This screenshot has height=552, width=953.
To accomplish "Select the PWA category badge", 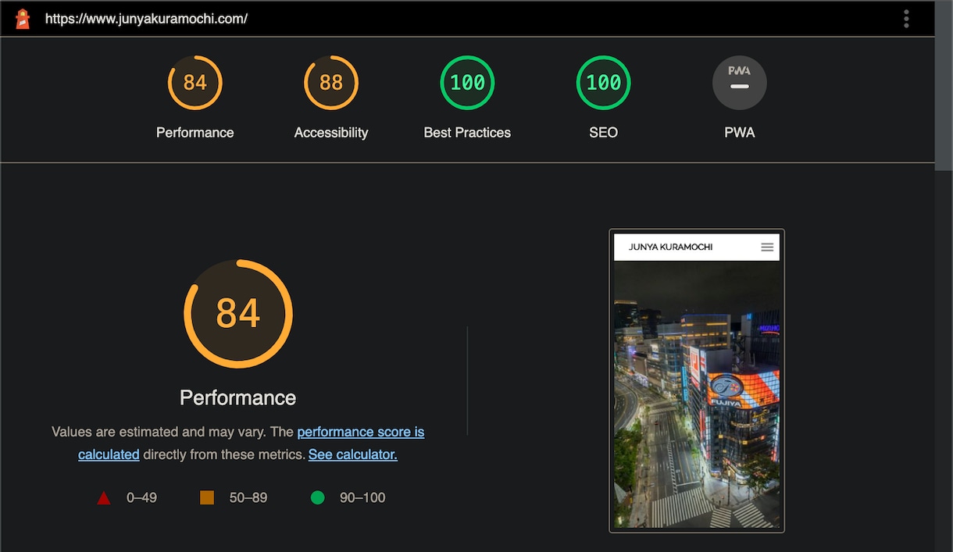I will pos(739,82).
